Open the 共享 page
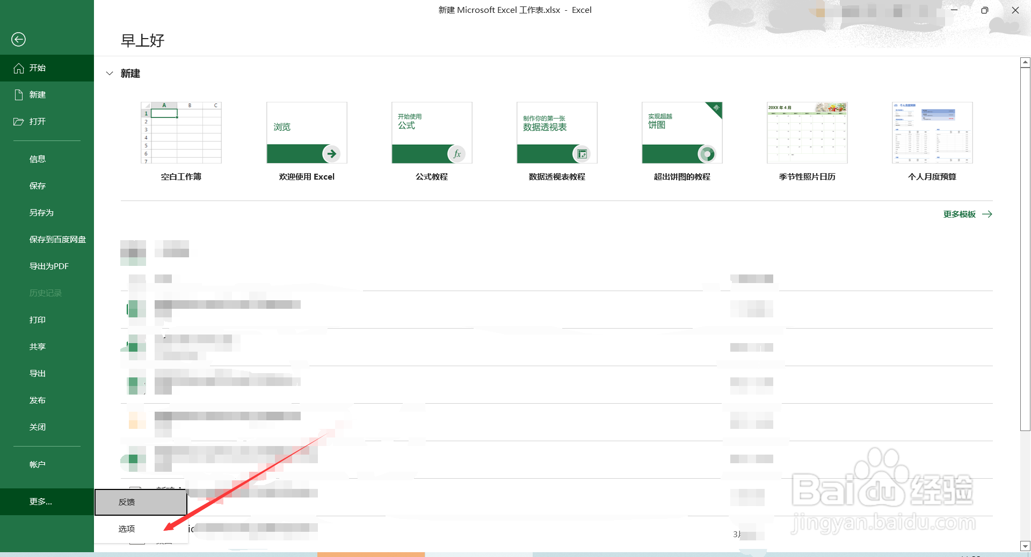 47,347
